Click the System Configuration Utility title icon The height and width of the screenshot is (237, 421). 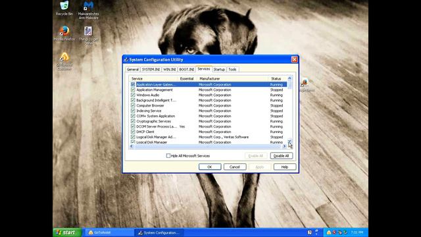[x=126, y=60]
